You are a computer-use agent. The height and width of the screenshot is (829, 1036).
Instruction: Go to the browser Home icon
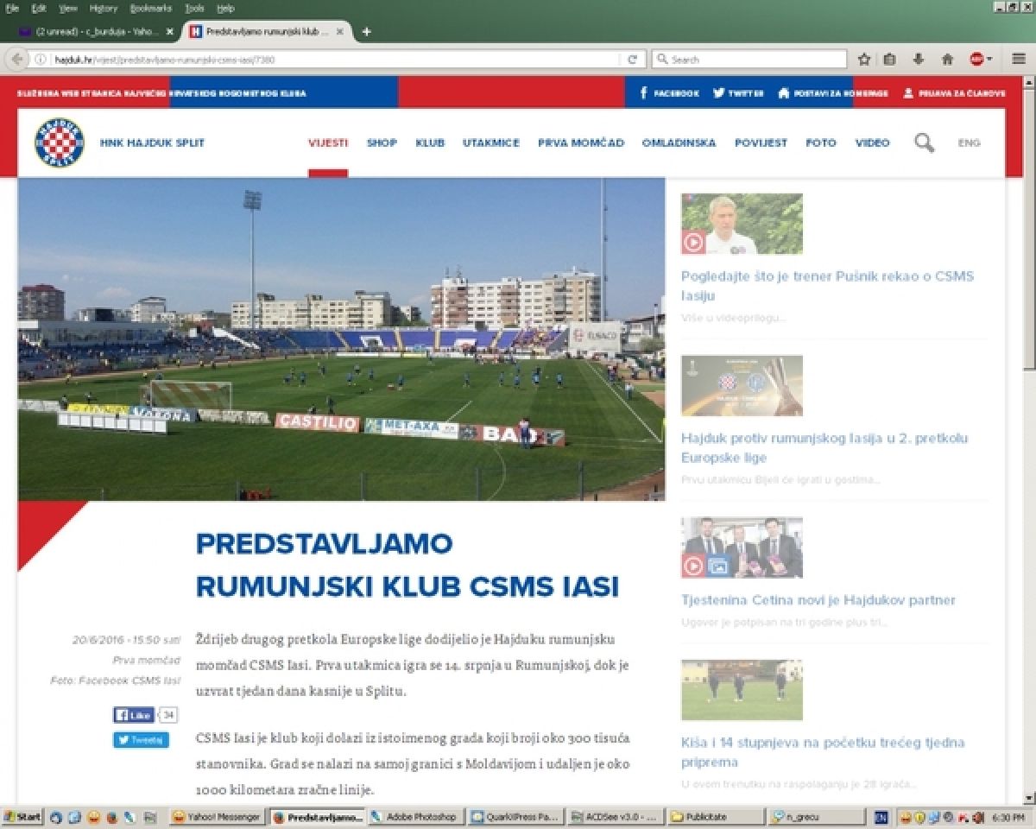[x=947, y=60]
